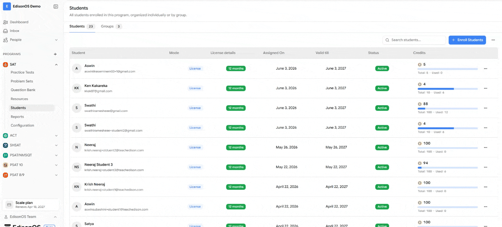Click the Enroll Students button
502x227 pixels.
pos(467,40)
